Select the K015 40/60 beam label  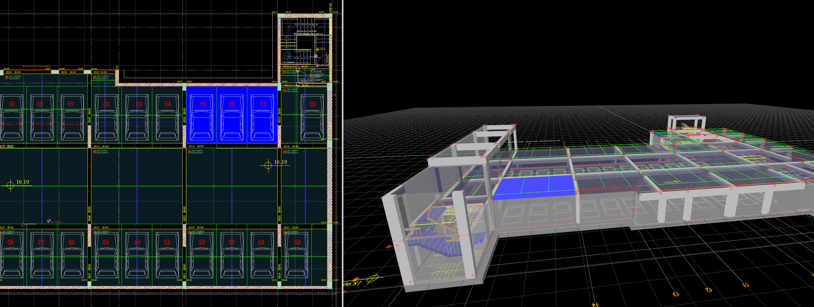(x=196, y=146)
